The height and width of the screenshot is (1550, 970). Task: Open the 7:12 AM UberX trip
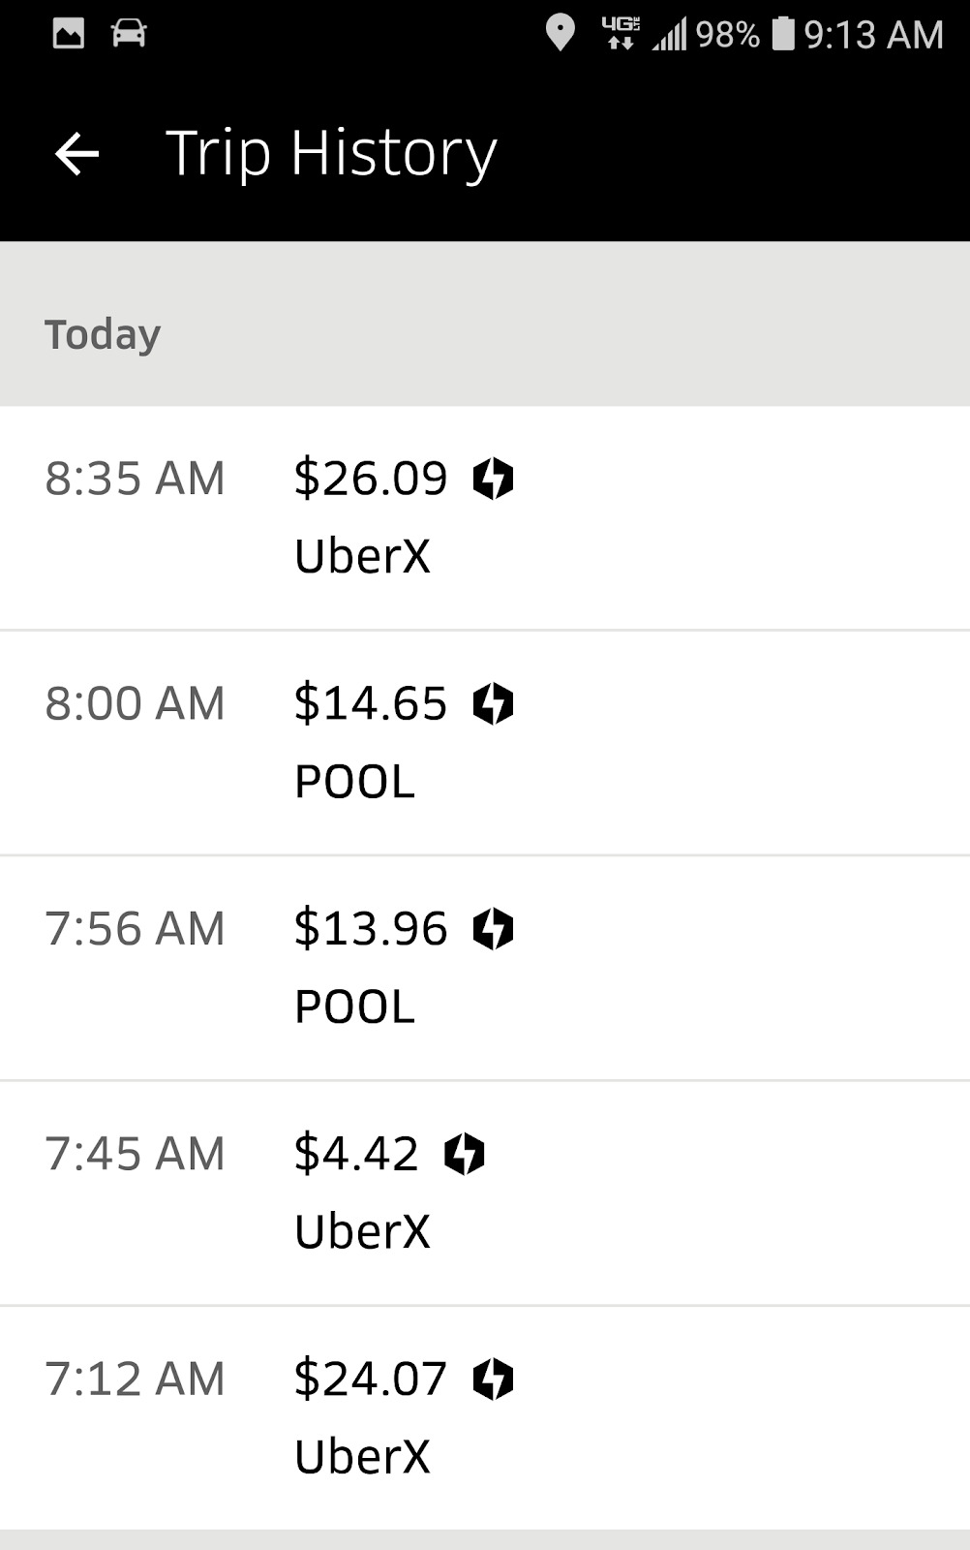click(x=484, y=1418)
